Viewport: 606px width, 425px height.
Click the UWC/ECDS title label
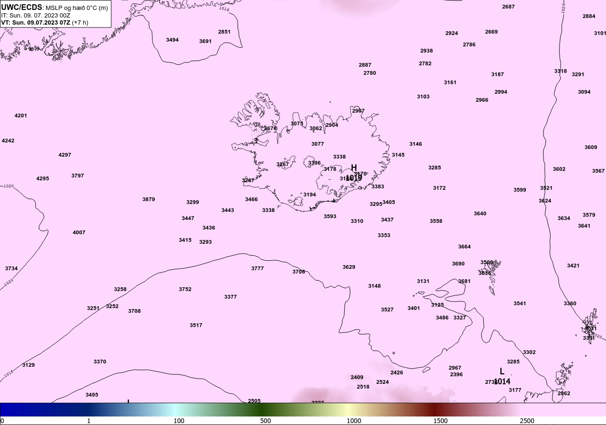[x=22, y=8]
